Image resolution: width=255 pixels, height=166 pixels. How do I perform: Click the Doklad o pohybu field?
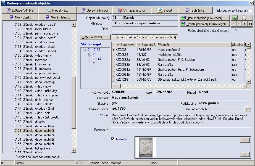pos(228,109)
